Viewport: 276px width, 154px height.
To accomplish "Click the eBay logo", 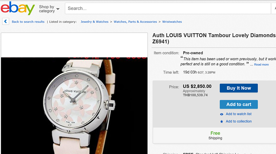I will (18, 8).
